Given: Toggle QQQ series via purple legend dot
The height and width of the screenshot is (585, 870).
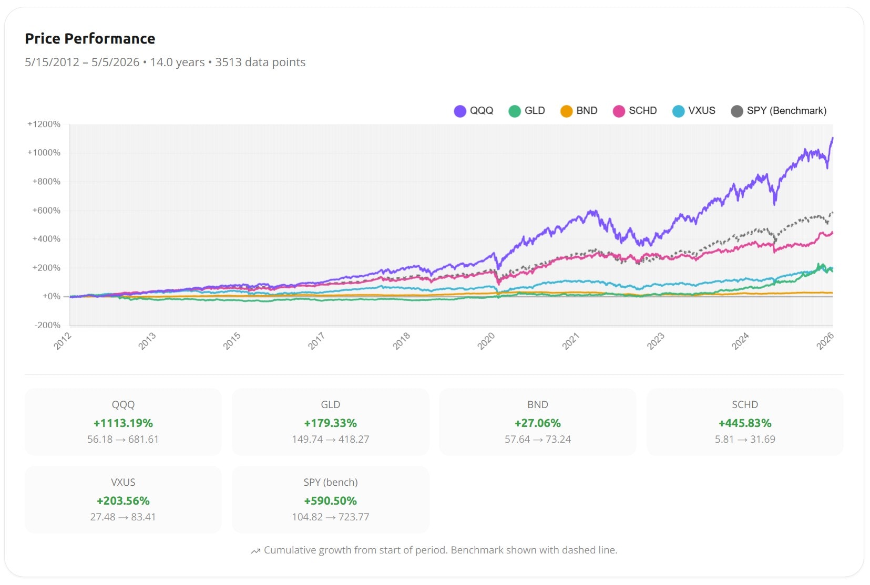Looking at the screenshot, I should coord(460,111).
